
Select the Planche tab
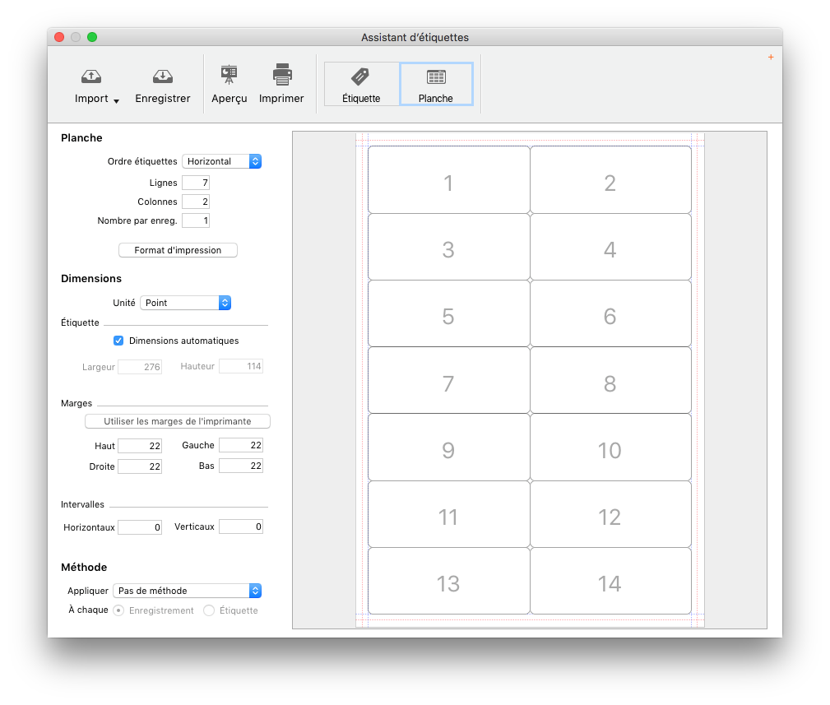coord(436,84)
